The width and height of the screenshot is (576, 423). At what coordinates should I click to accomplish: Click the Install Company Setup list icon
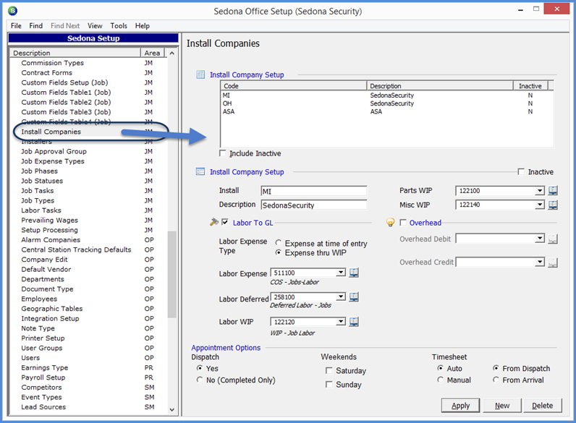pyautogui.click(x=200, y=74)
